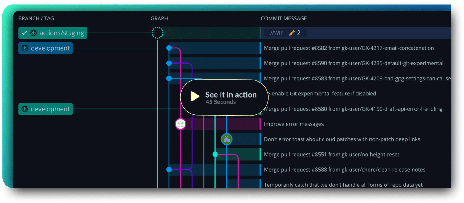Click the play icon on the video overlay
464x203 pixels.
[x=195, y=96]
